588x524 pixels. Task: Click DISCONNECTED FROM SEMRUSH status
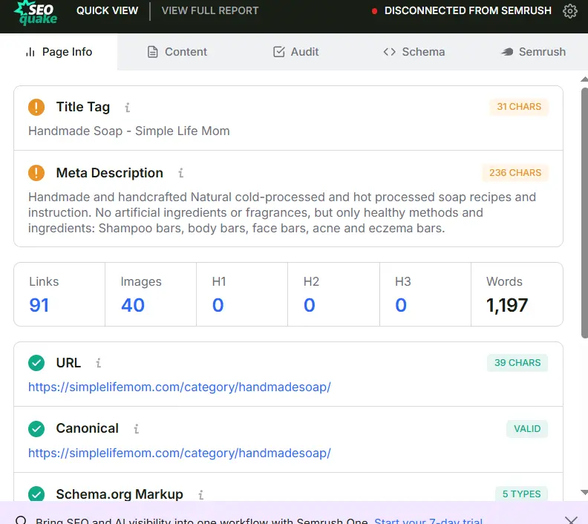(x=468, y=10)
